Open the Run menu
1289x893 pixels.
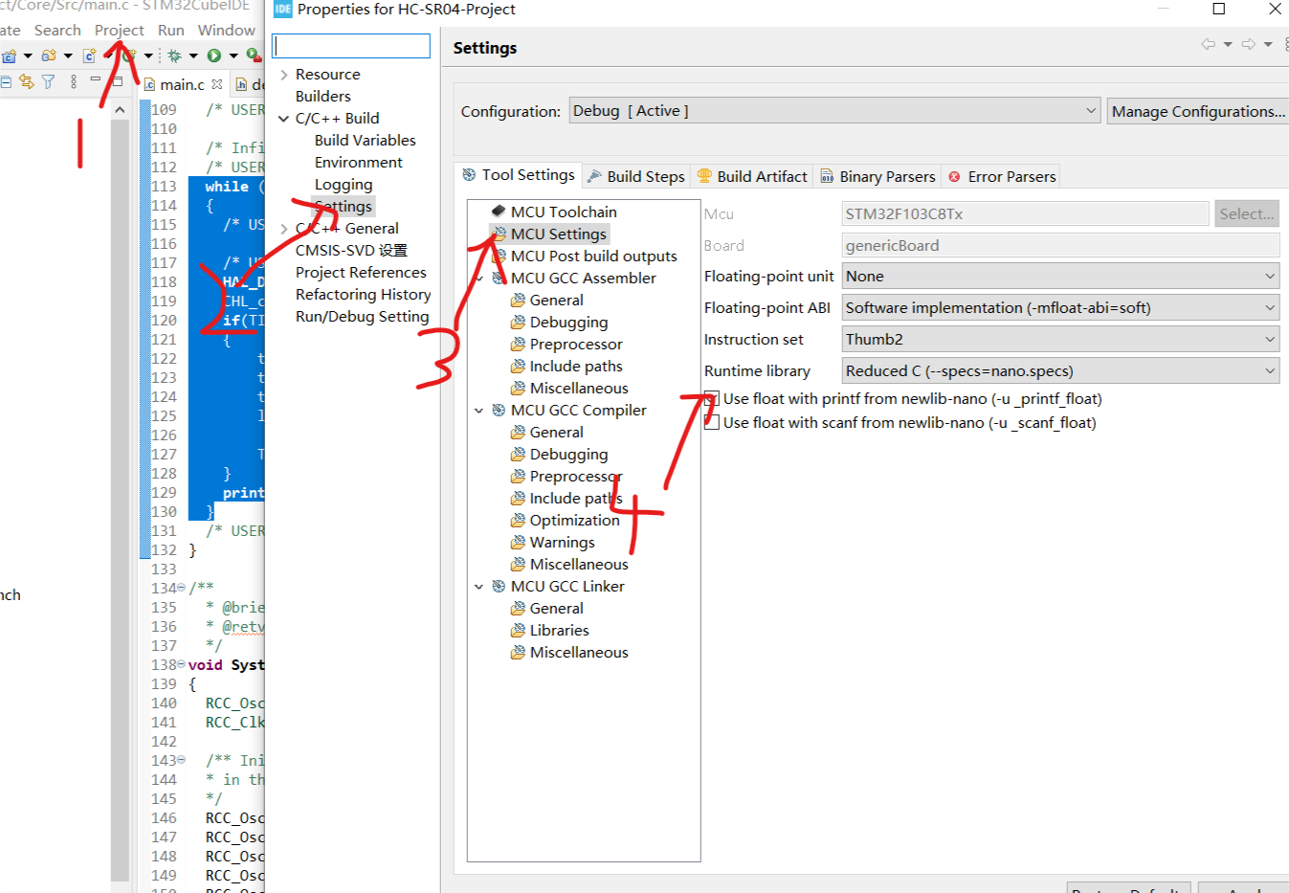click(x=171, y=30)
